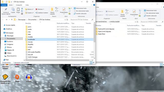Expand Este equipo breadcrumb chevron
This screenshot has height=92, width=164.
(27, 20)
